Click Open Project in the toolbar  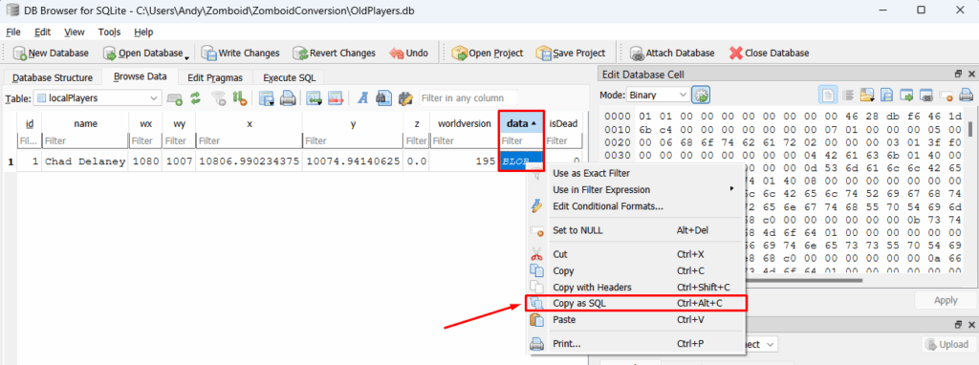point(488,54)
